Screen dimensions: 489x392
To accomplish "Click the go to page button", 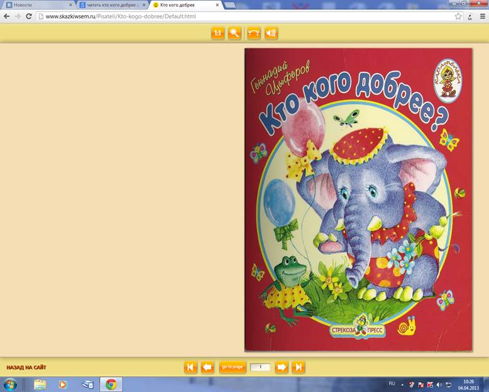I will click(233, 367).
